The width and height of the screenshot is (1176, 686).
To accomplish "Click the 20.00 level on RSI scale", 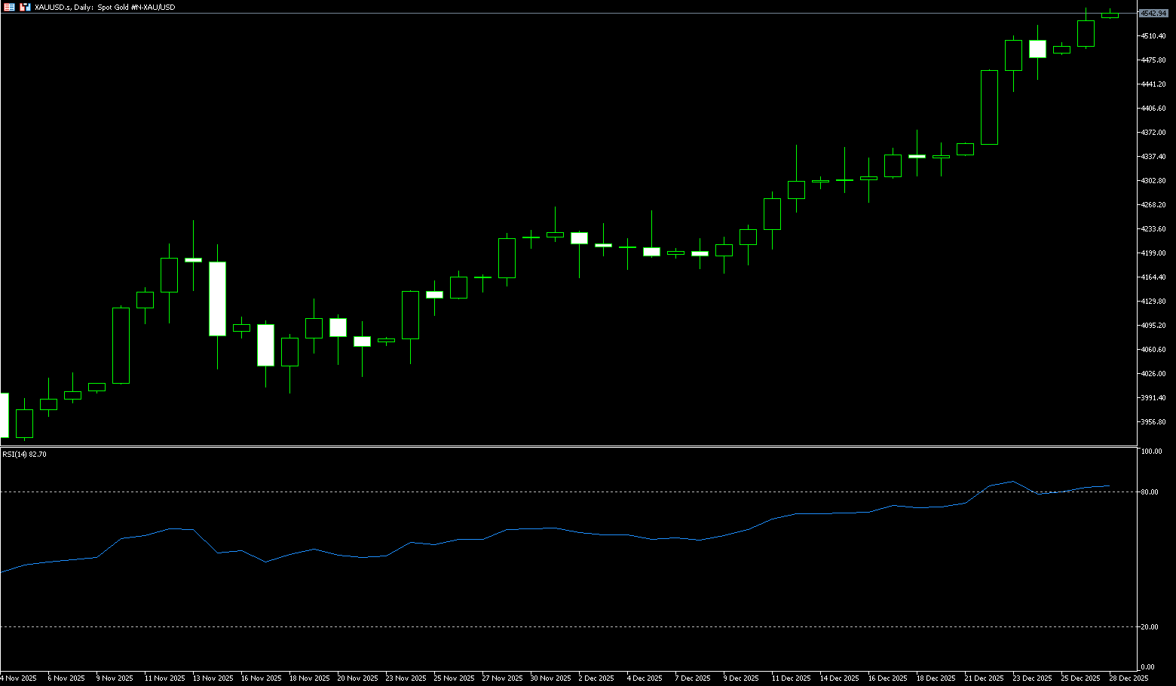I will pyautogui.click(x=1150, y=627).
